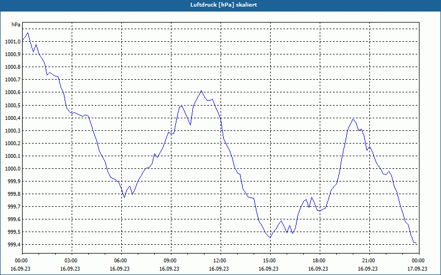Select the 999,4 y-axis value
The width and height of the screenshot is (441, 275).
click(14, 245)
